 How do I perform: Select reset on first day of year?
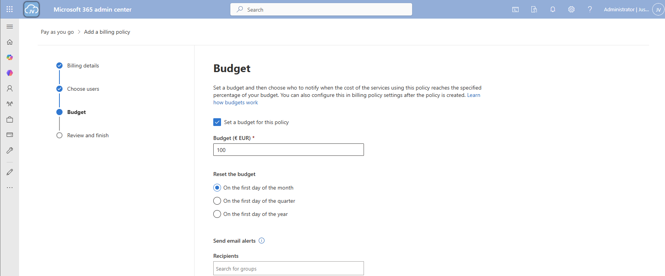click(x=217, y=214)
